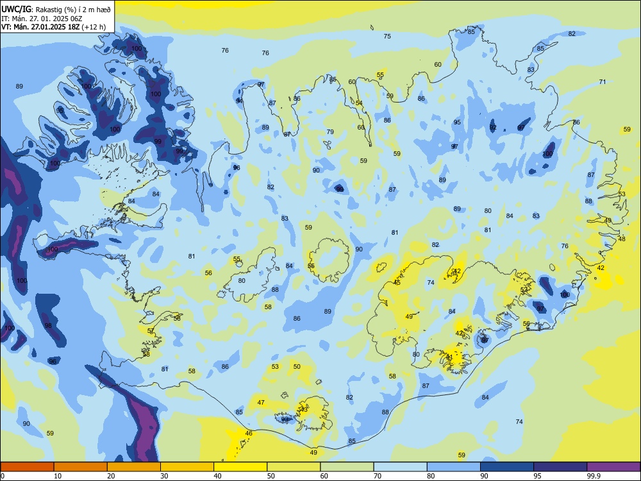641x481 pixels.
Task: Click the bright yellow 40–50 legend swatch
Action: (240, 467)
